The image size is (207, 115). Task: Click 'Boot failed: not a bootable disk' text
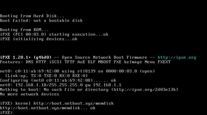click(x=41, y=21)
